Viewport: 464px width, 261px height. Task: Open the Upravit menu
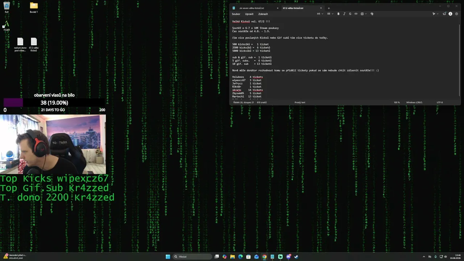pos(249,14)
